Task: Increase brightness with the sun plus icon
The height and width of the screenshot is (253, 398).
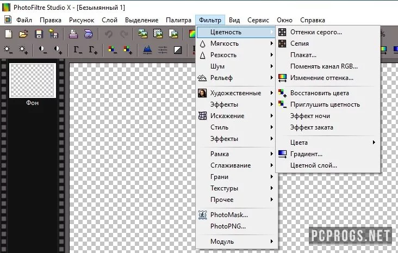Action: point(23,50)
